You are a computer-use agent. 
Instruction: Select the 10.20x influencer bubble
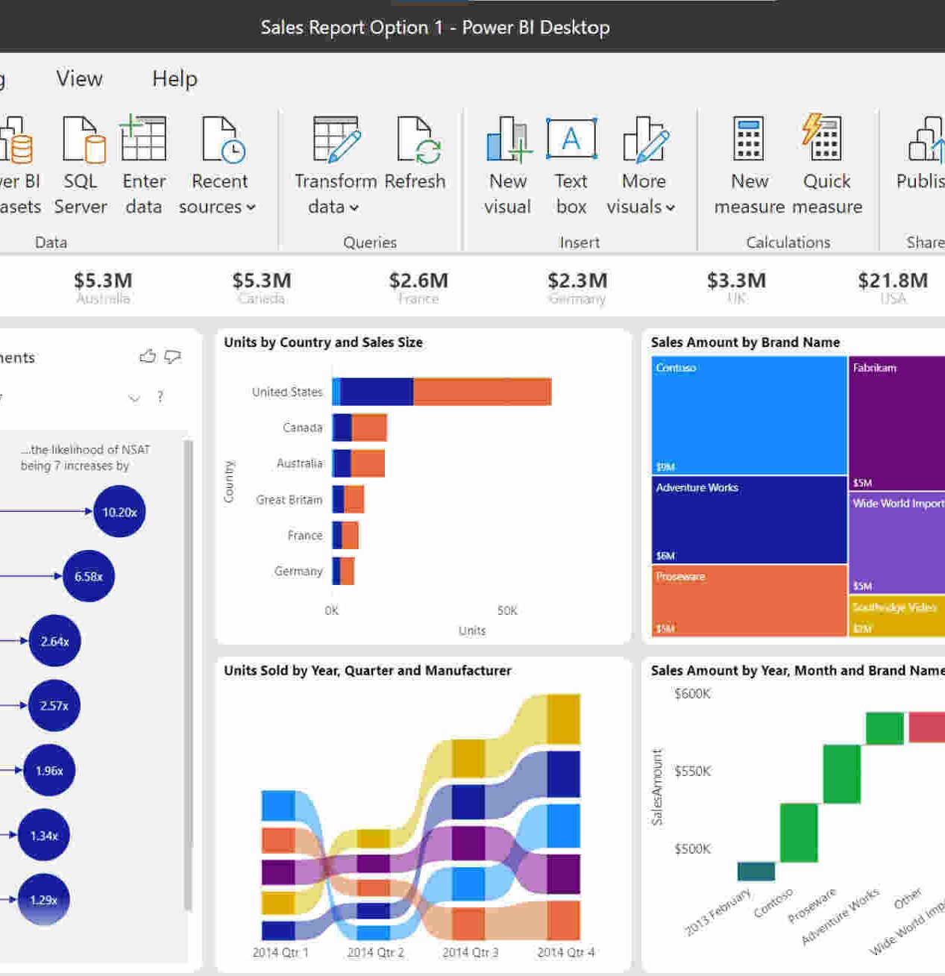[x=119, y=512]
